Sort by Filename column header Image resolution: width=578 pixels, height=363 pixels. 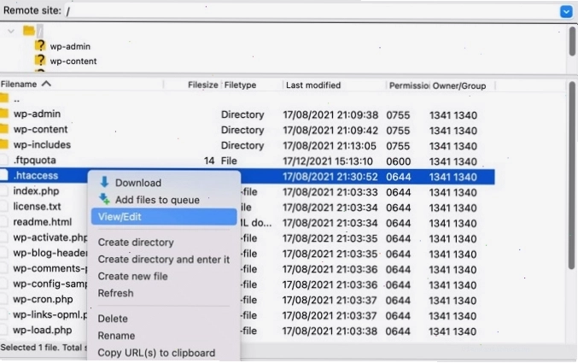click(19, 85)
